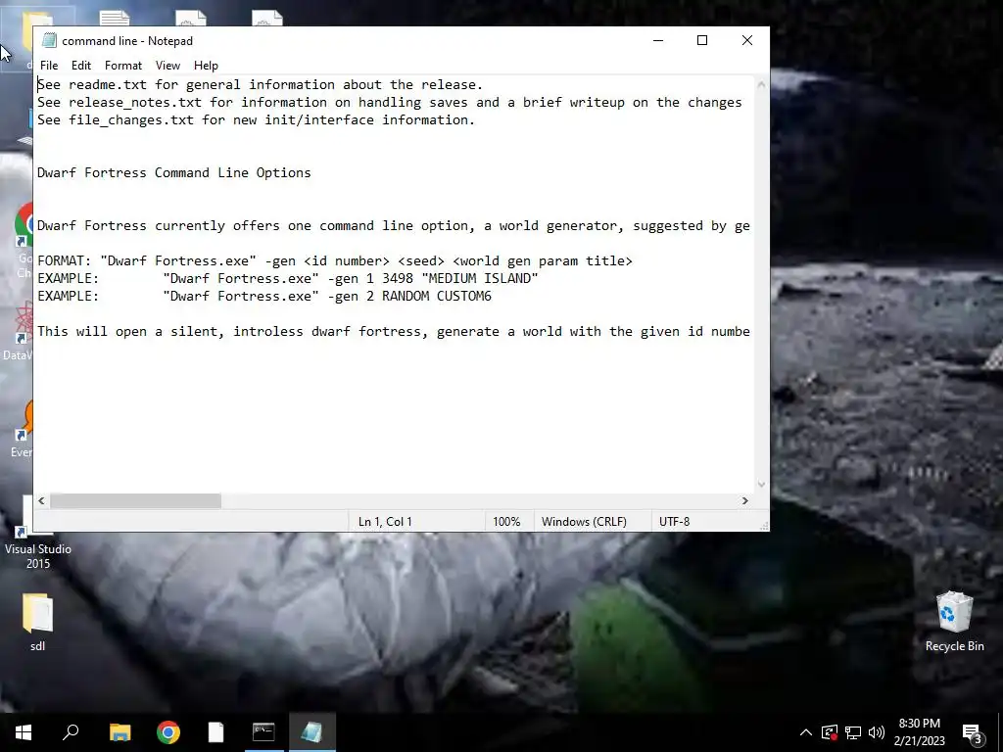This screenshot has height=752, width=1003.
Task: Open File Explorer from the taskbar
Action: [119, 732]
